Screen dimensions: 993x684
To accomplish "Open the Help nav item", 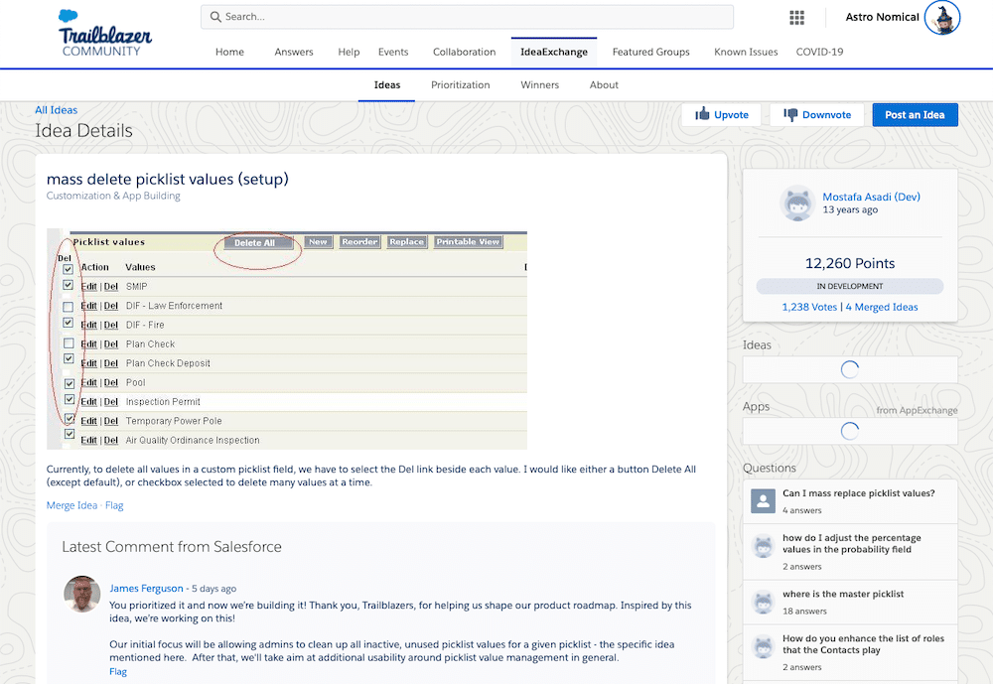I will pos(349,52).
